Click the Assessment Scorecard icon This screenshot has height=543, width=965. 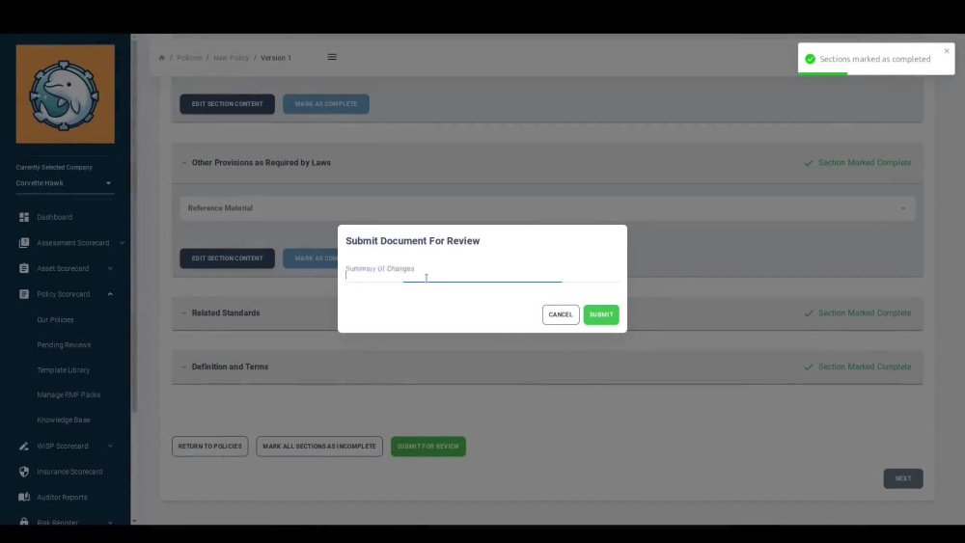[24, 243]
